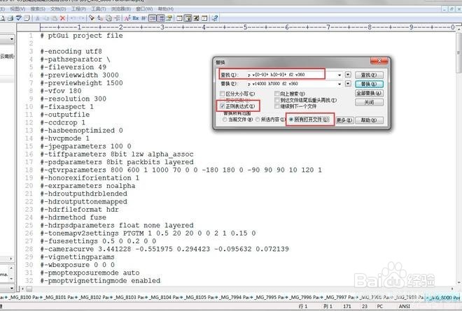Viewport: 462px width, 311px height.
Task: Click the redo arrow toolbar icon
Action: [81, 18]
